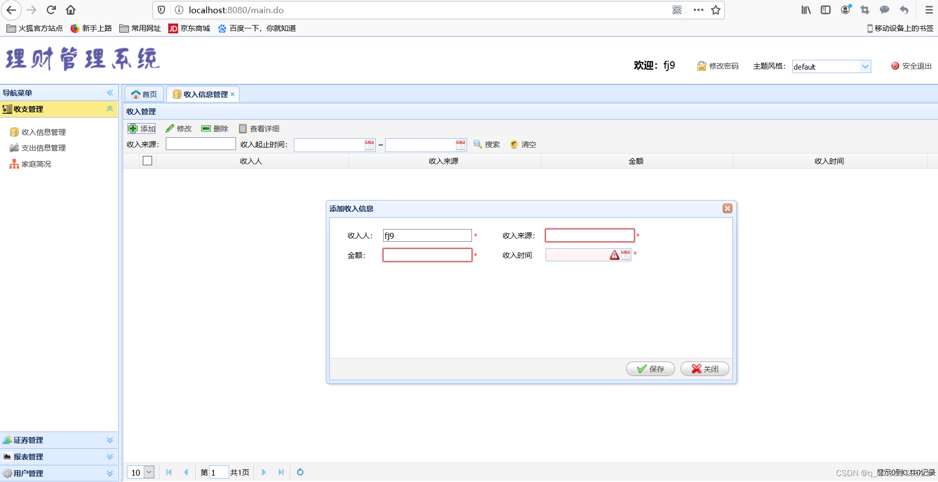Open calendar for the end date filter
938x482 pixels.
461,145
